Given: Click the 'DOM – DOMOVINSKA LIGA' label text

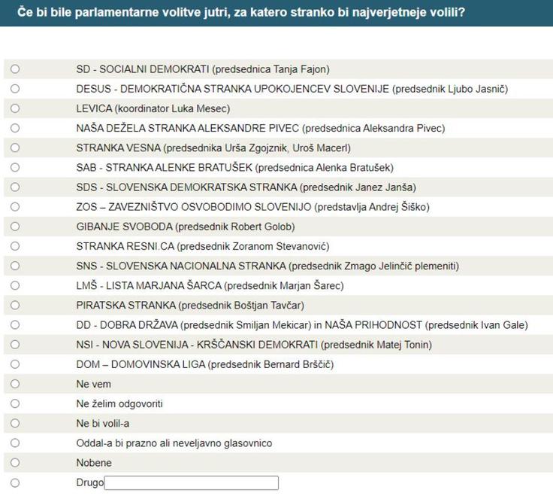Looking at the screenshot, I should pos(141,364).
